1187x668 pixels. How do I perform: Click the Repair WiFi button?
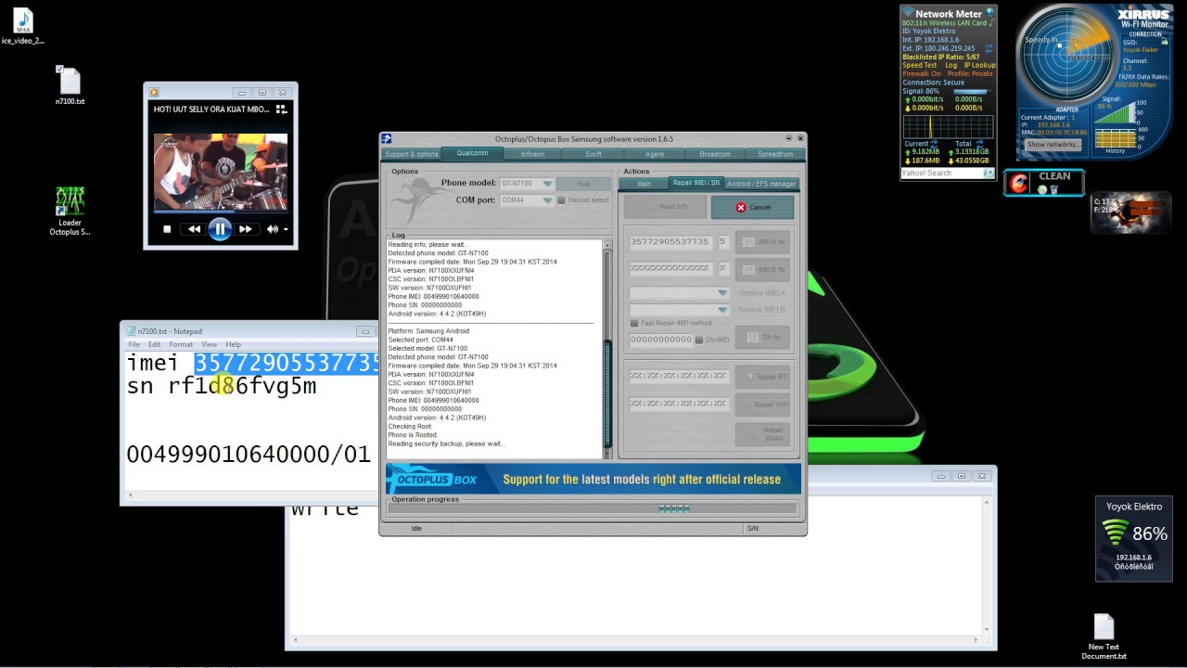762,405
